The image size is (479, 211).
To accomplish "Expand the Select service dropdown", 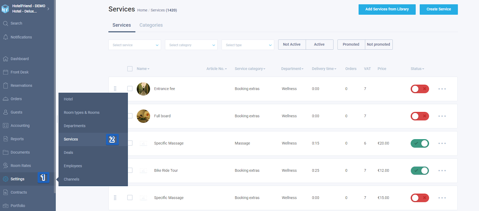I will pyautogui.click(x=135, y=45).
